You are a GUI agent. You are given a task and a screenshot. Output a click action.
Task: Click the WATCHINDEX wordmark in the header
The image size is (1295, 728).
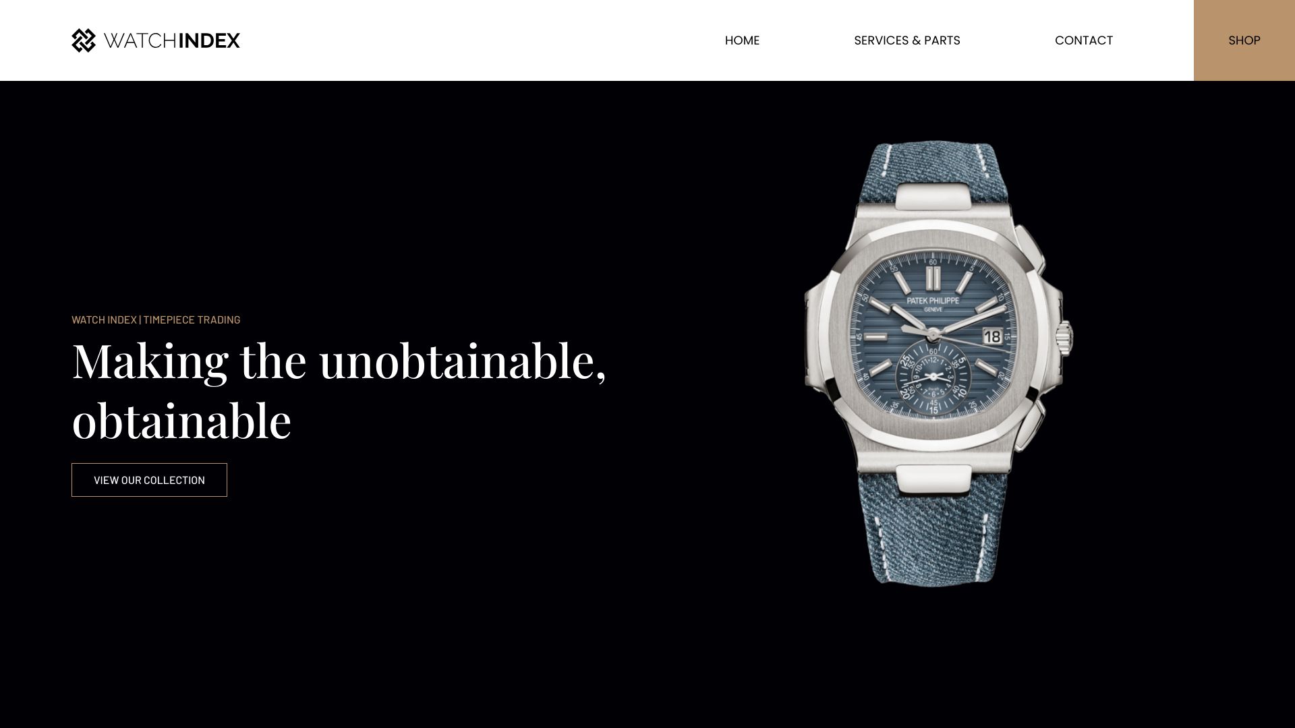(x=172, y=40)
